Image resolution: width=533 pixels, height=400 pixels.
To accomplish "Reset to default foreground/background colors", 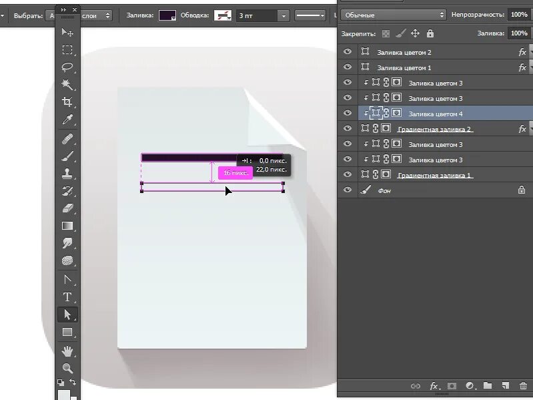I will (x=61, y=383).
